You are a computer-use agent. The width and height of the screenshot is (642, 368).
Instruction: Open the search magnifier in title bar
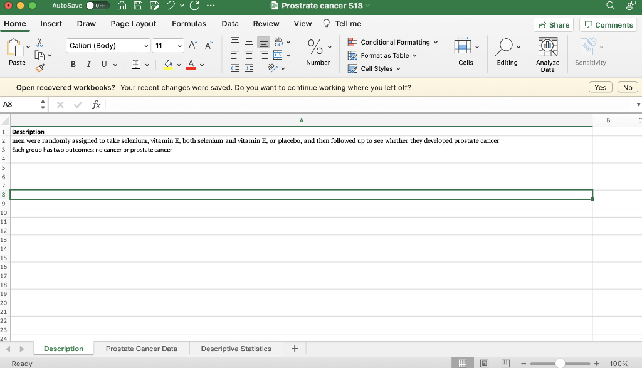[x=611, y=5]
